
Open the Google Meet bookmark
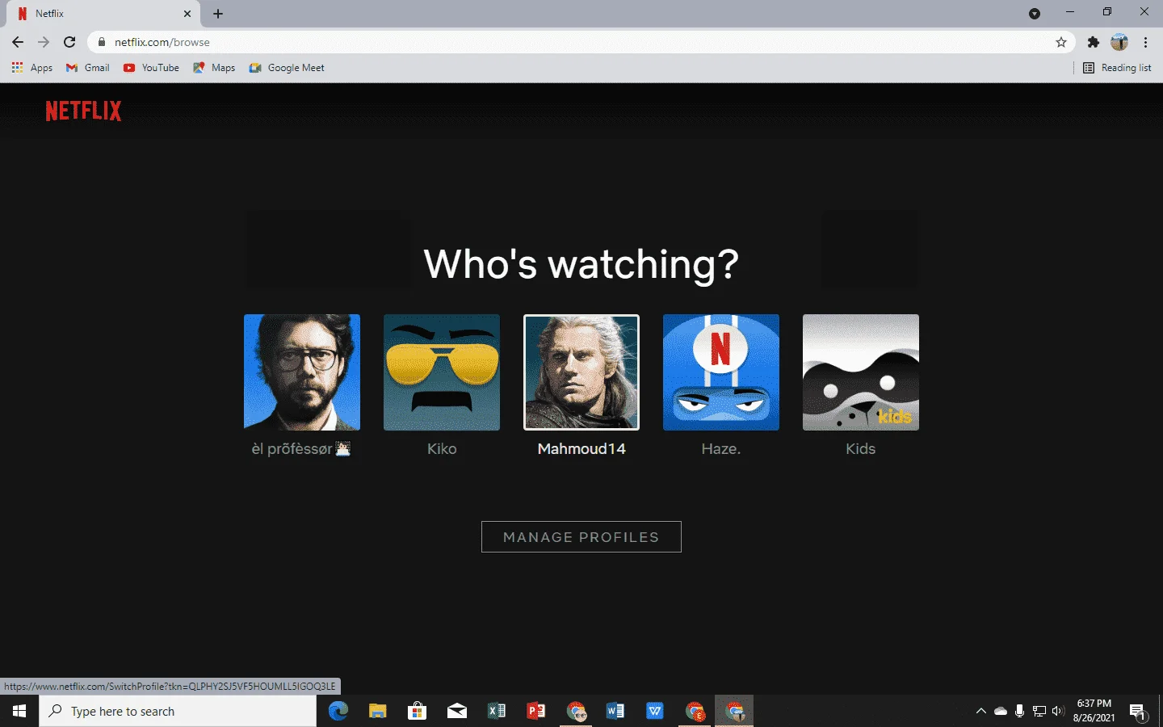287,68
